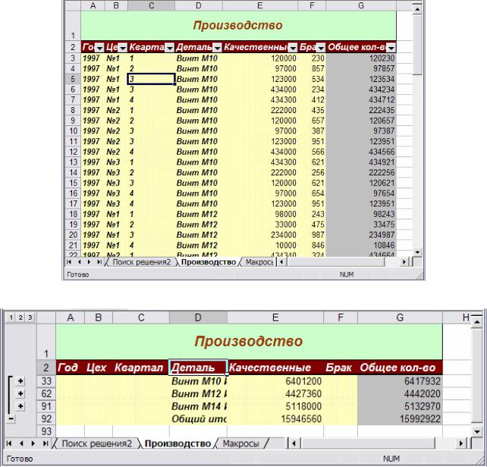Screen dimensions: 487x467
Task: Select Производство sheet tab in bottom window
Action: 178,443
